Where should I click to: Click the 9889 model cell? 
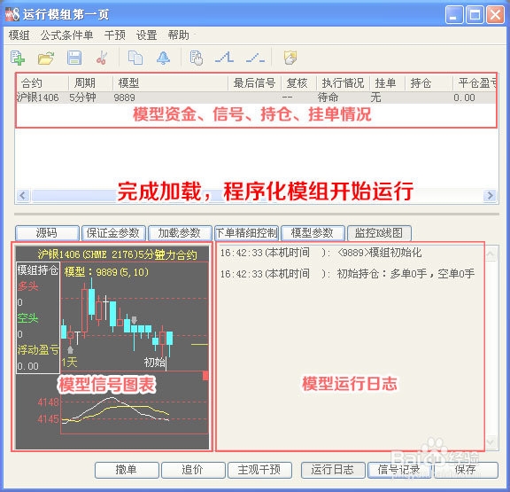(x=124, y=98)
